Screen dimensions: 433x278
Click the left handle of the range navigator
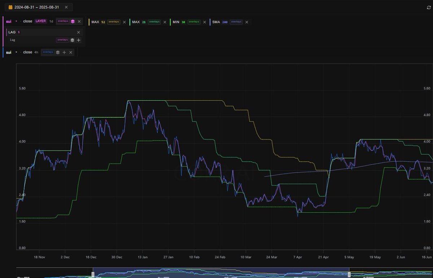(93, 274)
